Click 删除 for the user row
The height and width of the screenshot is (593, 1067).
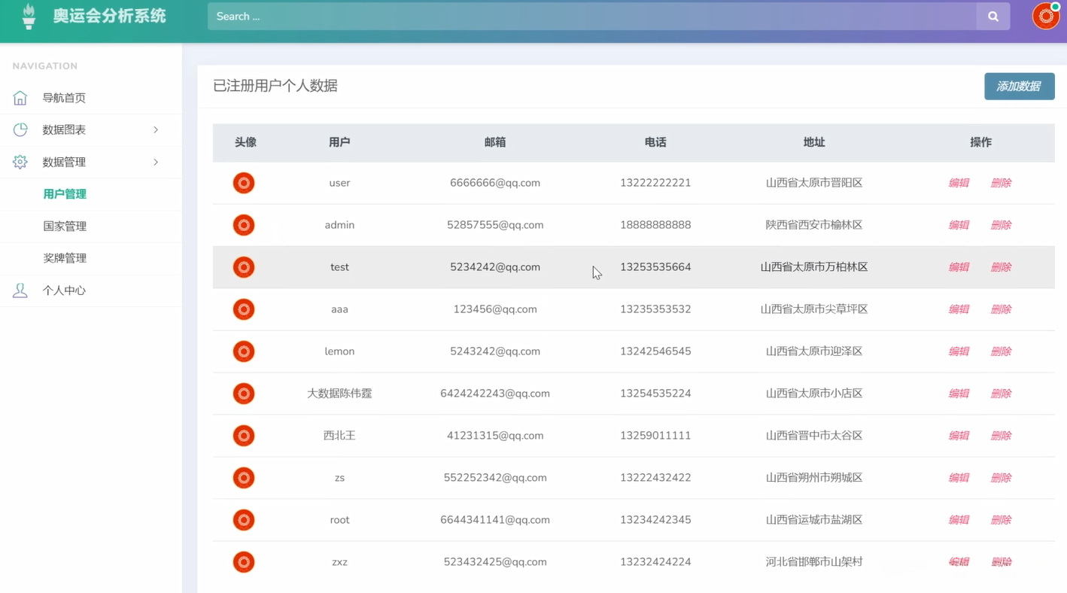pyautogui.click(x=1001, y=183)
